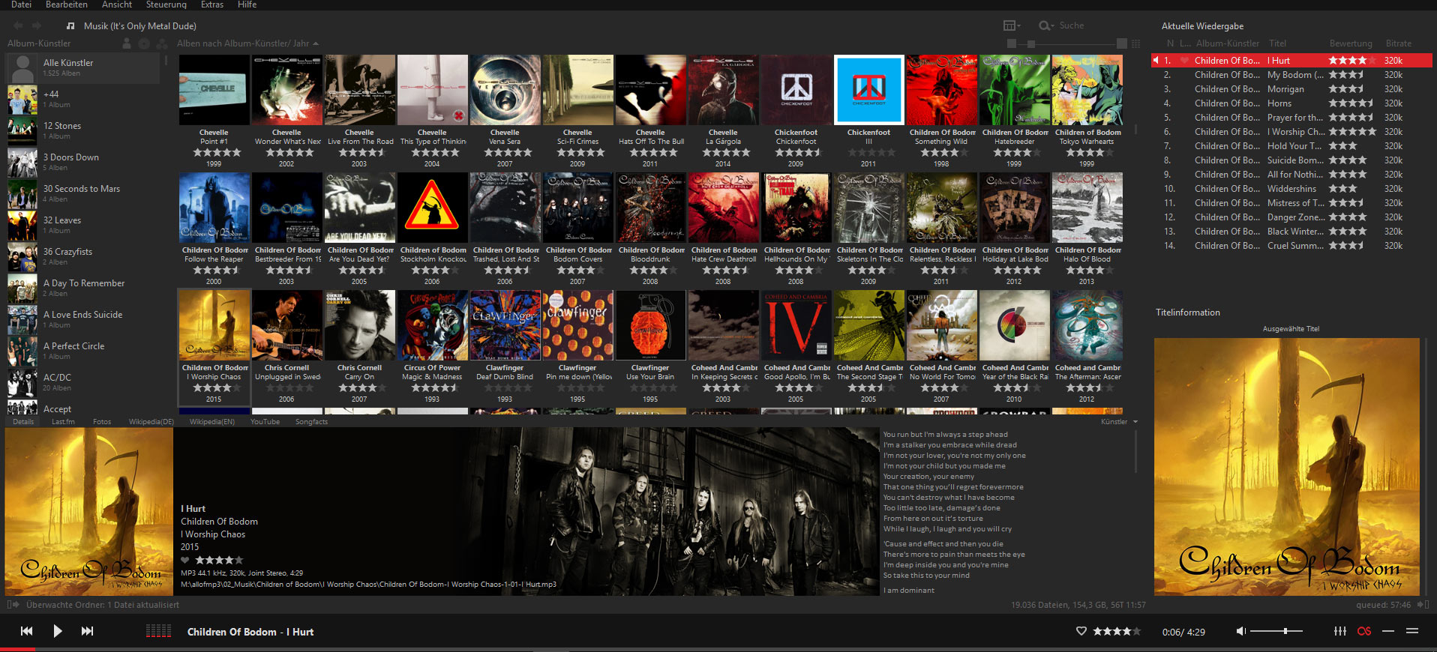Click the status bar panel icon before Überwachte Ordner

click(13, 604)
